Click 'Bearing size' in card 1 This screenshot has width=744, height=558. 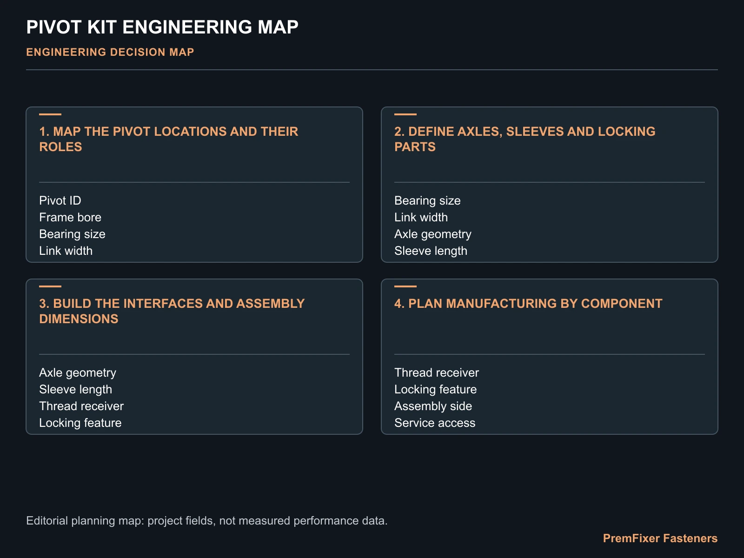pos(72,234)
